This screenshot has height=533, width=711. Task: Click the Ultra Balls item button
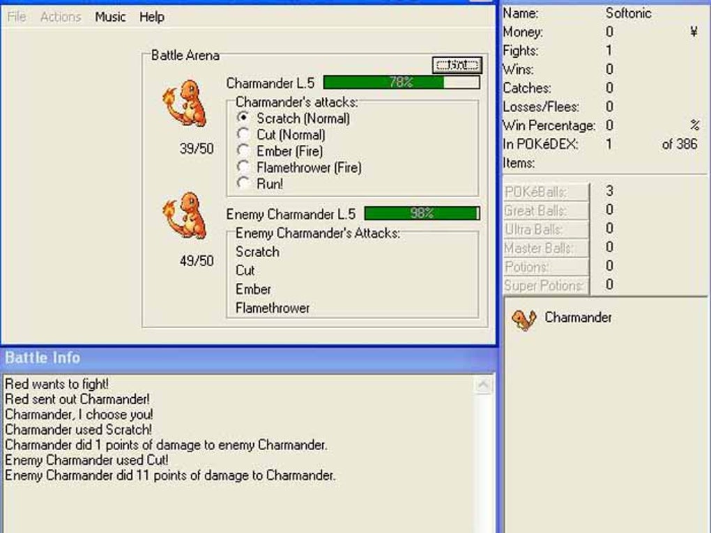[x=546, y=229]
